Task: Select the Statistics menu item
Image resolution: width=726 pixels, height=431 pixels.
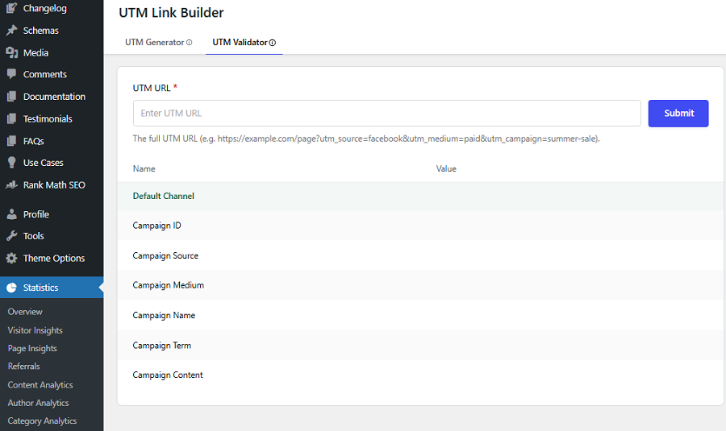Action: point(52,287)
